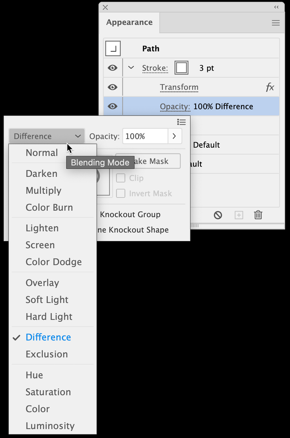290x438 pixels.
Task: Click the Path thumbnail icon
Action: (x=113, y=49)
